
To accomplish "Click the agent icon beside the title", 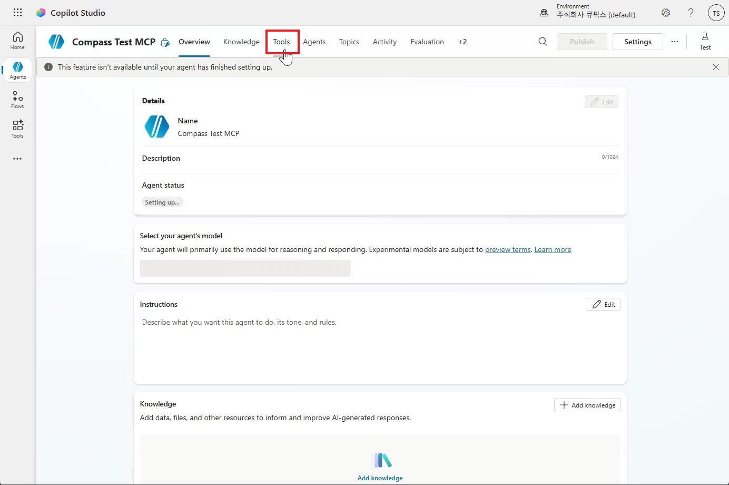I will pos(165,42).
